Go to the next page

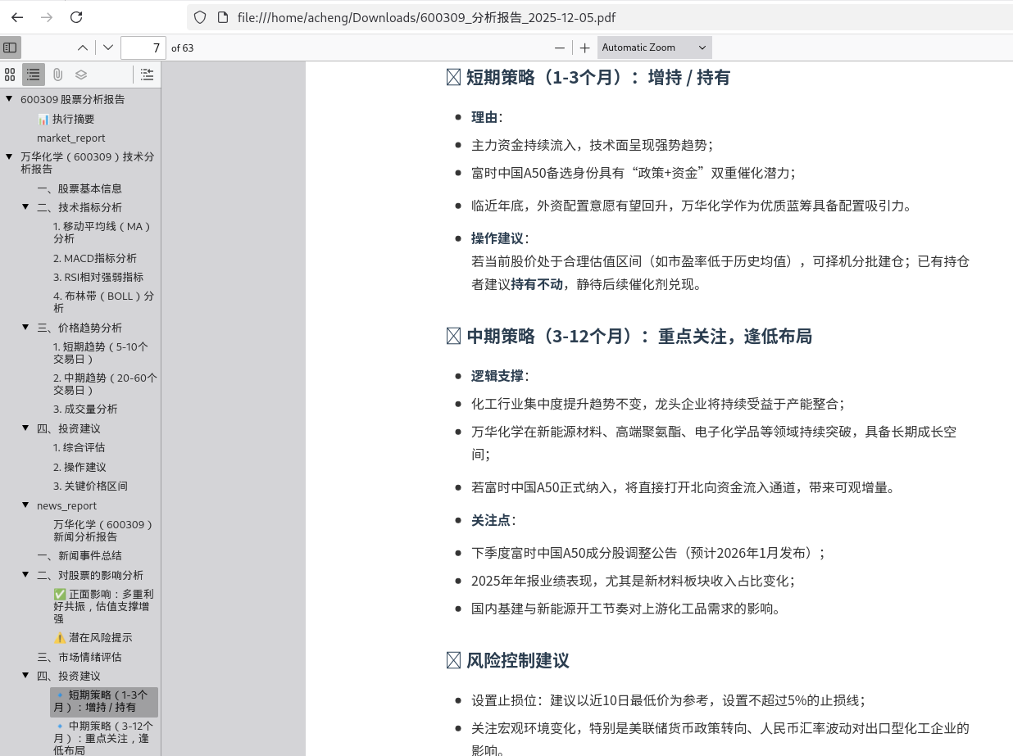(x=108, y=48)
